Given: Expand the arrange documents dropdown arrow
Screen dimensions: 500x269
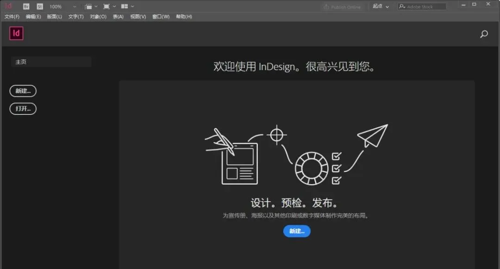Looking at the screenshot, I should pyautogui.click(x=132, y=6).
